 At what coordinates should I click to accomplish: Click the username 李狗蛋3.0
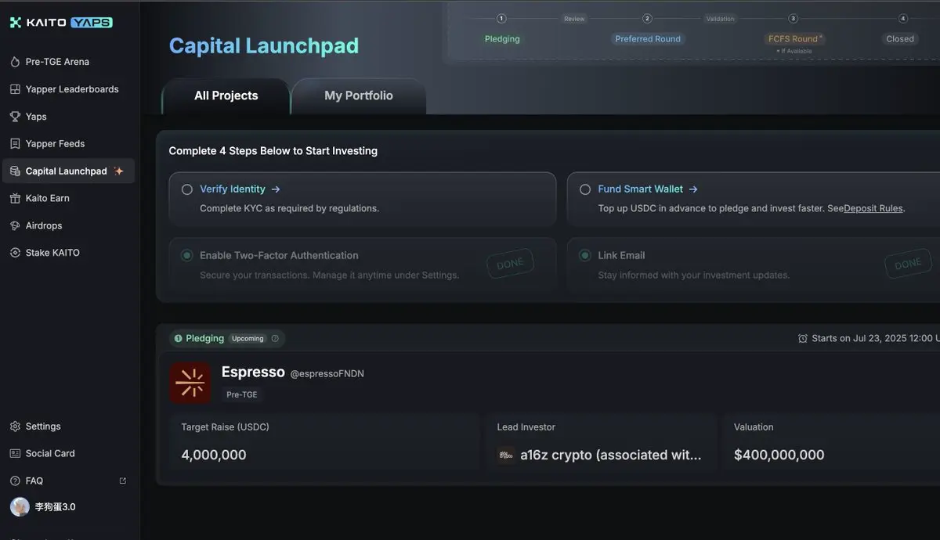56,507
